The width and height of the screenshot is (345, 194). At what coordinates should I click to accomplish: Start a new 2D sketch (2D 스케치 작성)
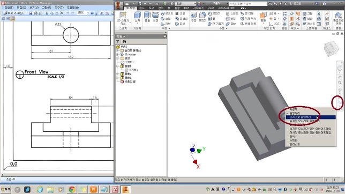pyautogui.click(x=123, y=18)
